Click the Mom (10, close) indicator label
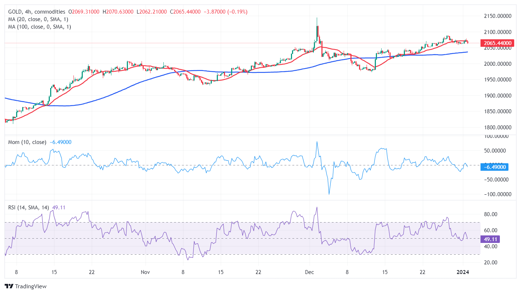521x294 pixels. click(x=27, y=142)
